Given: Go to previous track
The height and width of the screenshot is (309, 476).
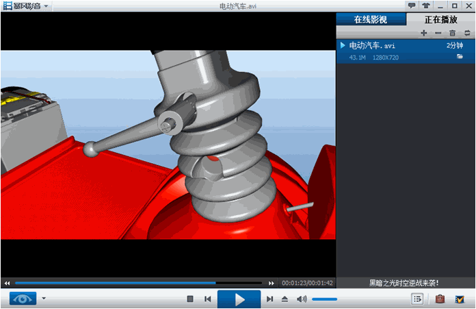Looking at the screenshot, I should tap(208, 299).
